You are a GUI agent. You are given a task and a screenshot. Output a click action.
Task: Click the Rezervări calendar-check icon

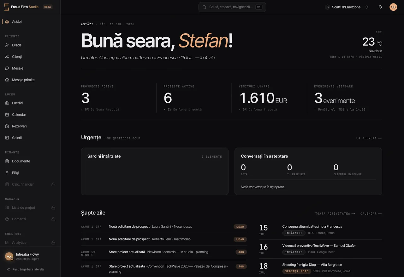(x=7, y=126)
